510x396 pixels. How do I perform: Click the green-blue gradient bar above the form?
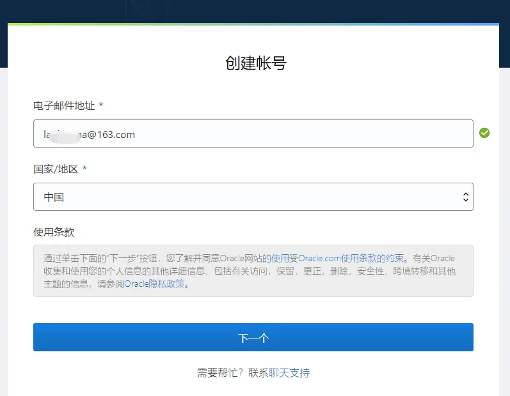tap(253, 24)
